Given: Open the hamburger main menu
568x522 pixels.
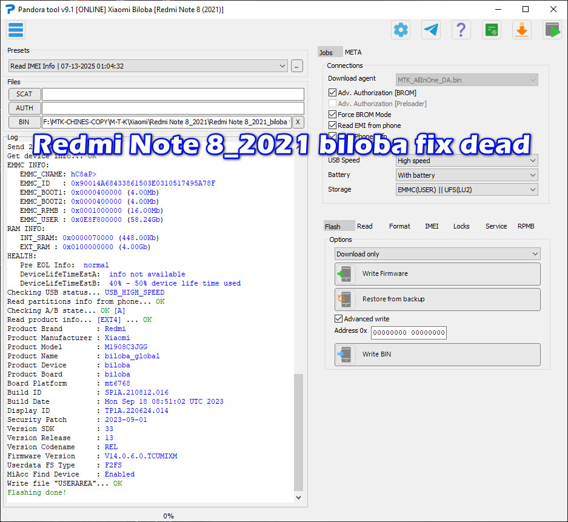Looking at the screenshot, I should point(16,30).
